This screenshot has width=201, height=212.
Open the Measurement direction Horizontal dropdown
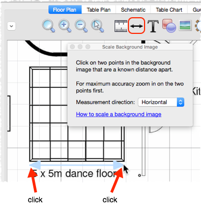click(x=161, y=102)
